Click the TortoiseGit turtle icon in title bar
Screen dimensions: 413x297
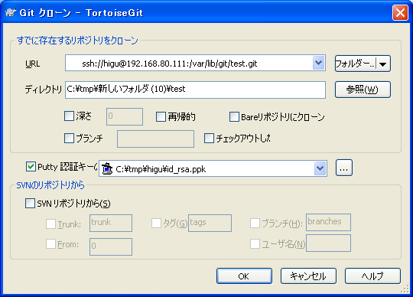(x=11, y=12)
